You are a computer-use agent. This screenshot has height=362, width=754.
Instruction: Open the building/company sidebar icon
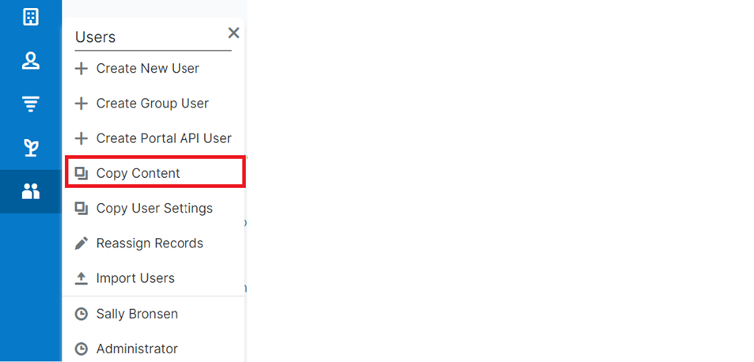click(x=30, y=17)
